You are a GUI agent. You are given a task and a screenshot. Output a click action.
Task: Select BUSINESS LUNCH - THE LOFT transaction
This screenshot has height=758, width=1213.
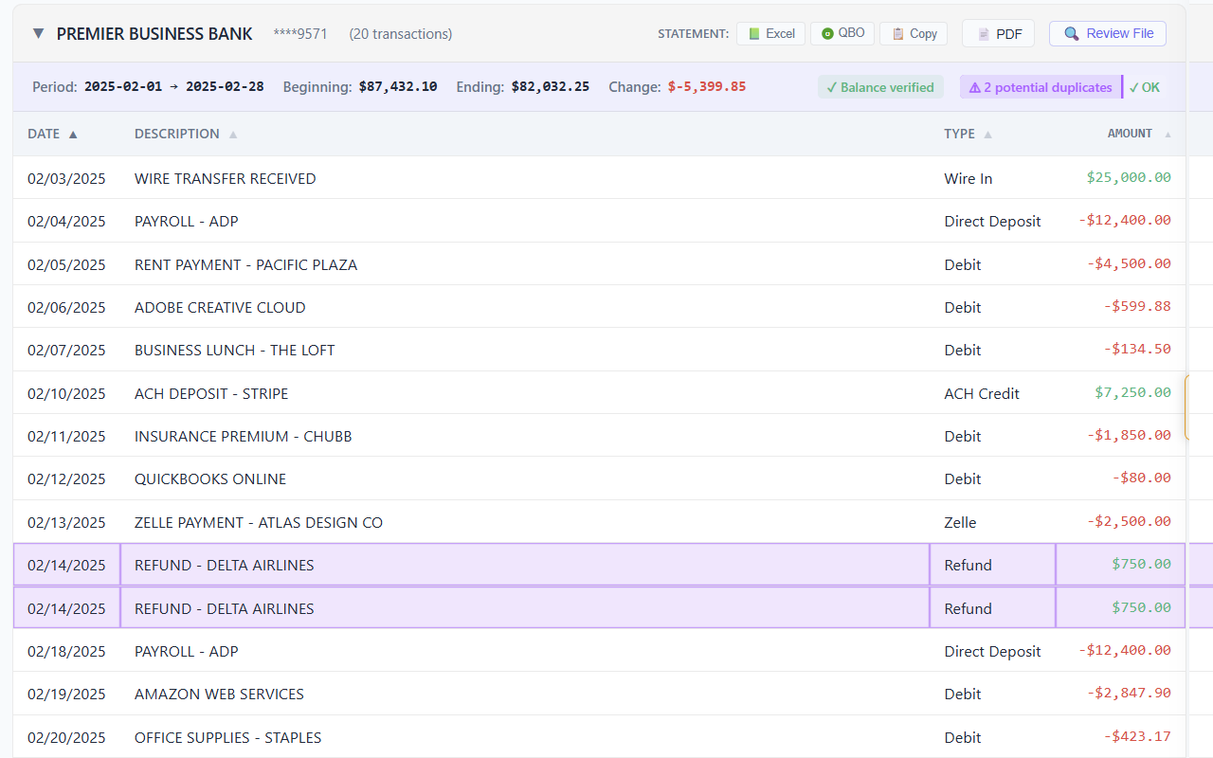pyautogui.click(x=599, y=350)
